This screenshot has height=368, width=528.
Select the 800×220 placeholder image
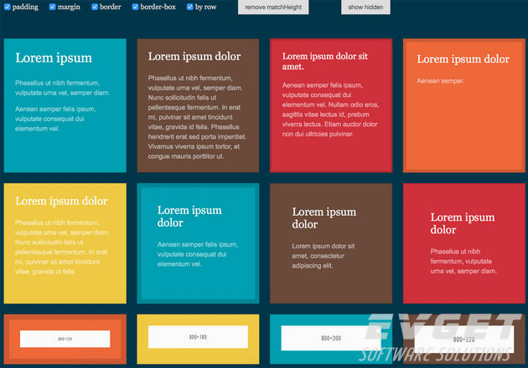pos(464,340)
